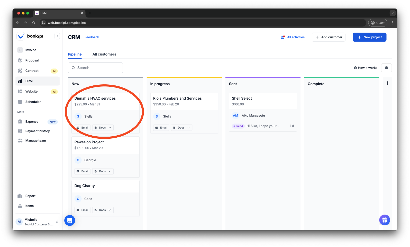Viewport: 410px width, 247px height.
Task: Collapse the sidebar with the chevron button
Action: tap(57, 36)
